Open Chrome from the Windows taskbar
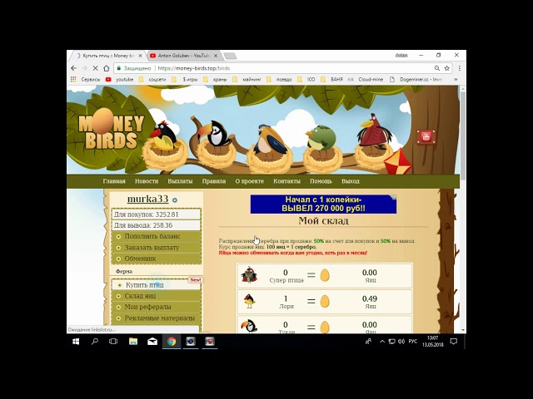Screen dimensions: 533x399 [172, 341]
